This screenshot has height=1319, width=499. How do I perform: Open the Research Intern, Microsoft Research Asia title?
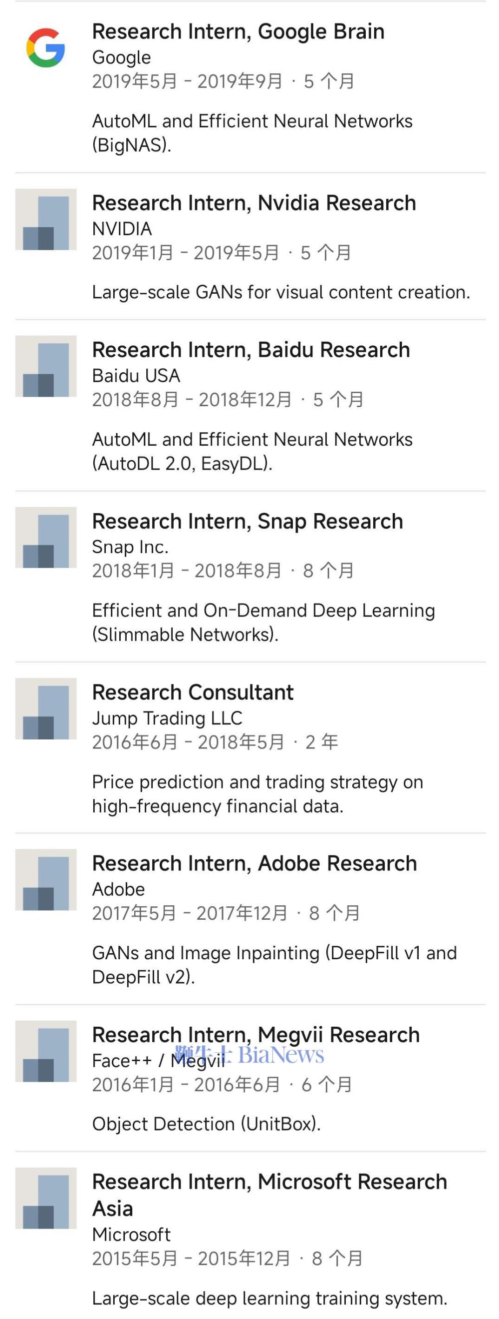coord(269,1195)
